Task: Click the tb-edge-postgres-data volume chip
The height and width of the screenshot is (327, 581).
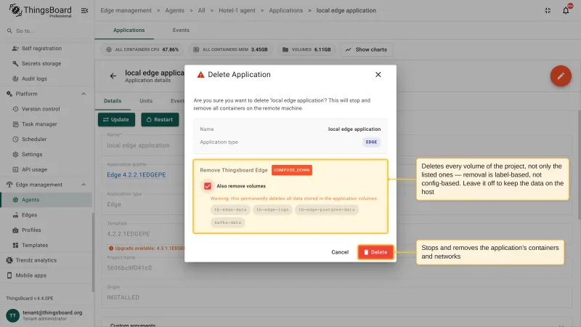Action: 326,210
